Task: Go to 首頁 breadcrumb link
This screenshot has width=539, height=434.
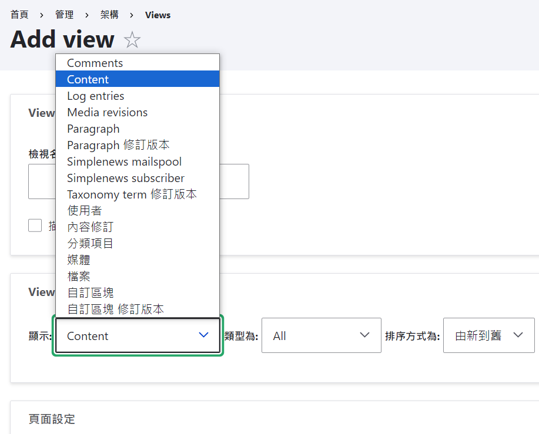Action: (x=19, y=15)
